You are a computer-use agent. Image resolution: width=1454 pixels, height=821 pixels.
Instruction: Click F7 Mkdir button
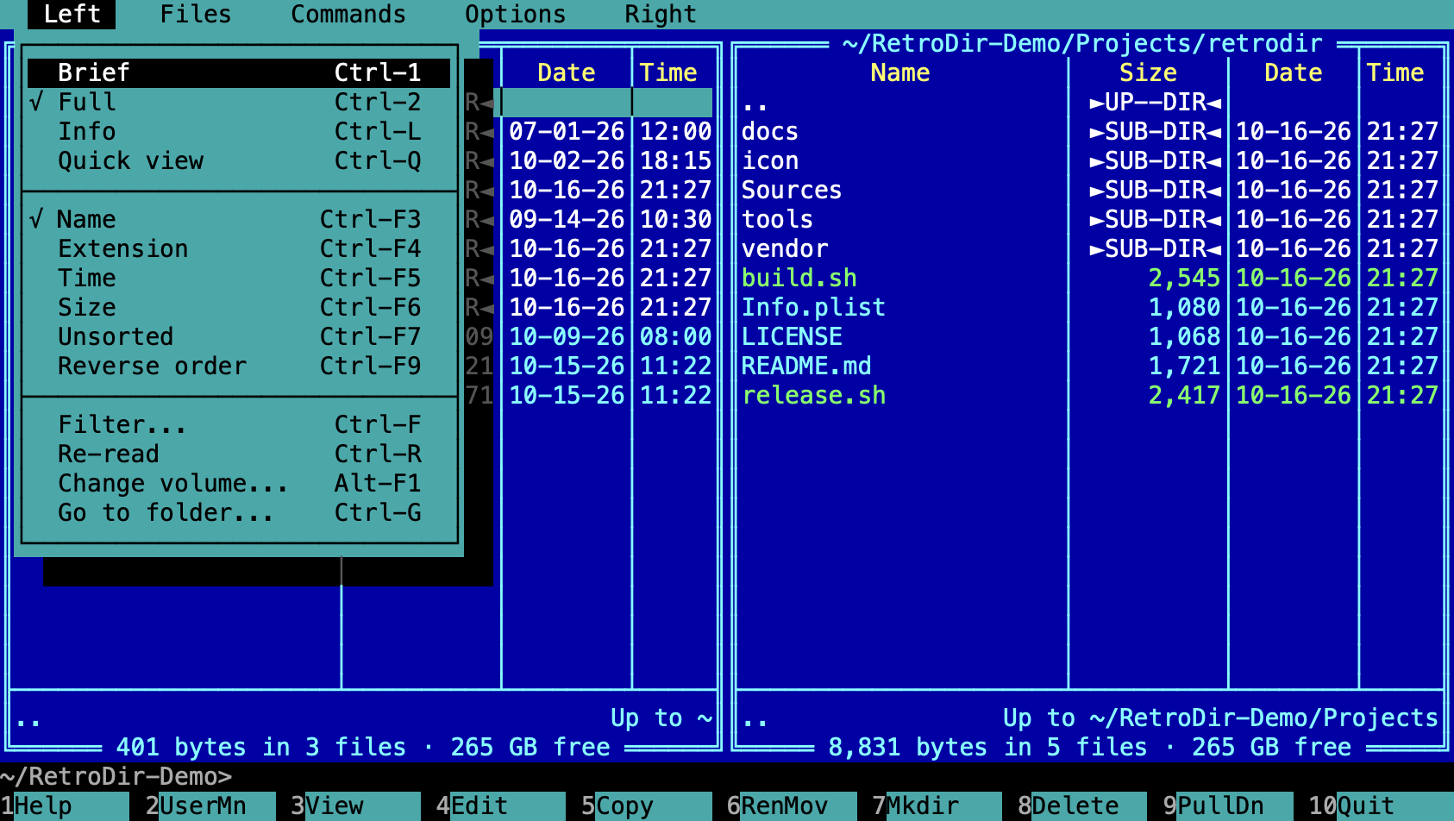click(937, 806)
